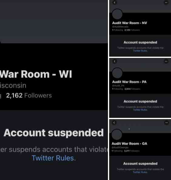View the 2,162 Followers list on WI
171x180 pixels.
[29, 95]
